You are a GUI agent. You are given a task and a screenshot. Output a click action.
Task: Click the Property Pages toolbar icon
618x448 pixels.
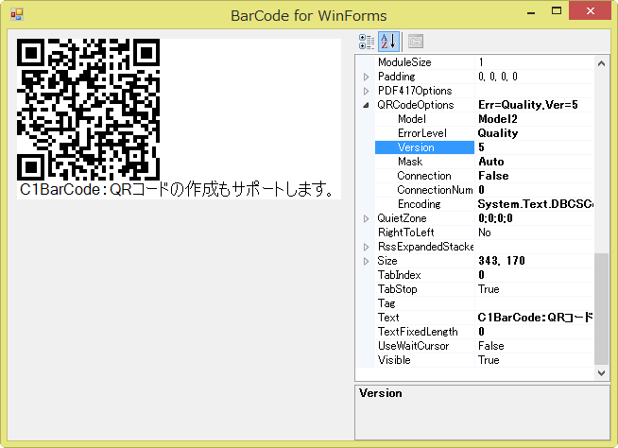416,42
